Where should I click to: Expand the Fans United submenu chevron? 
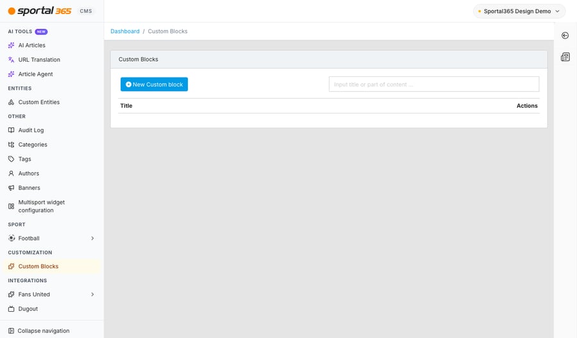click(x=92, y=294)
